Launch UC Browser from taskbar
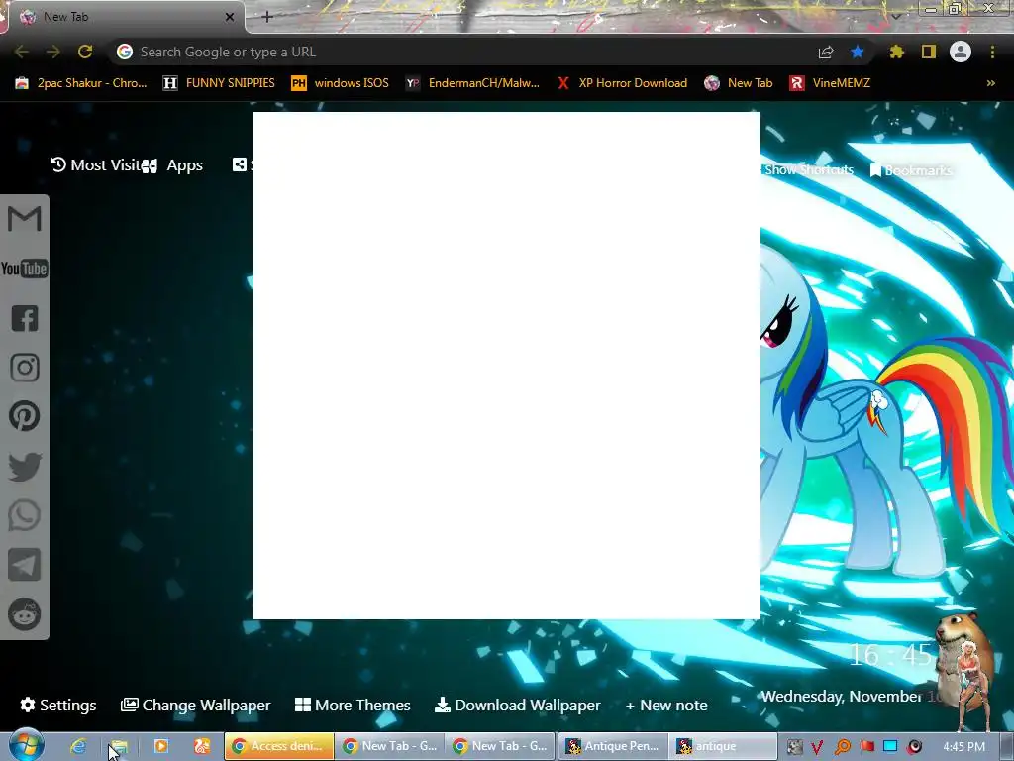The width and height of the screenshot is (1014, 761). click(202, 746)
